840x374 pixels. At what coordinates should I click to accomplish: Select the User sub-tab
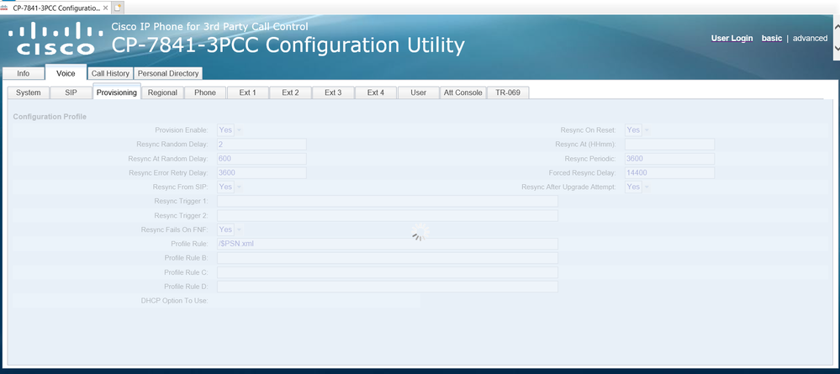click(419, 92)
